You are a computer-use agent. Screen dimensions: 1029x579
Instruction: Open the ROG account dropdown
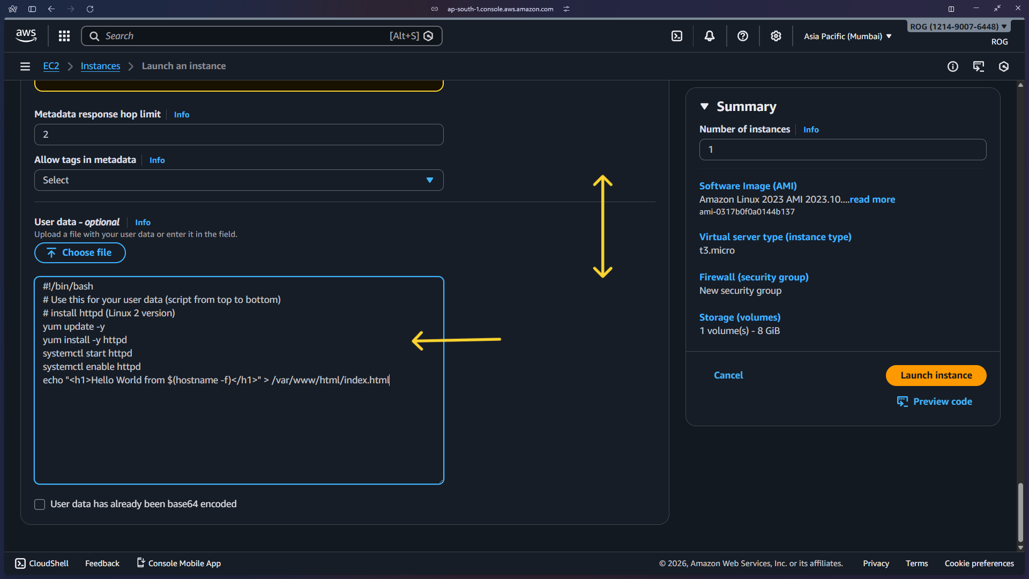pos(958,26)
